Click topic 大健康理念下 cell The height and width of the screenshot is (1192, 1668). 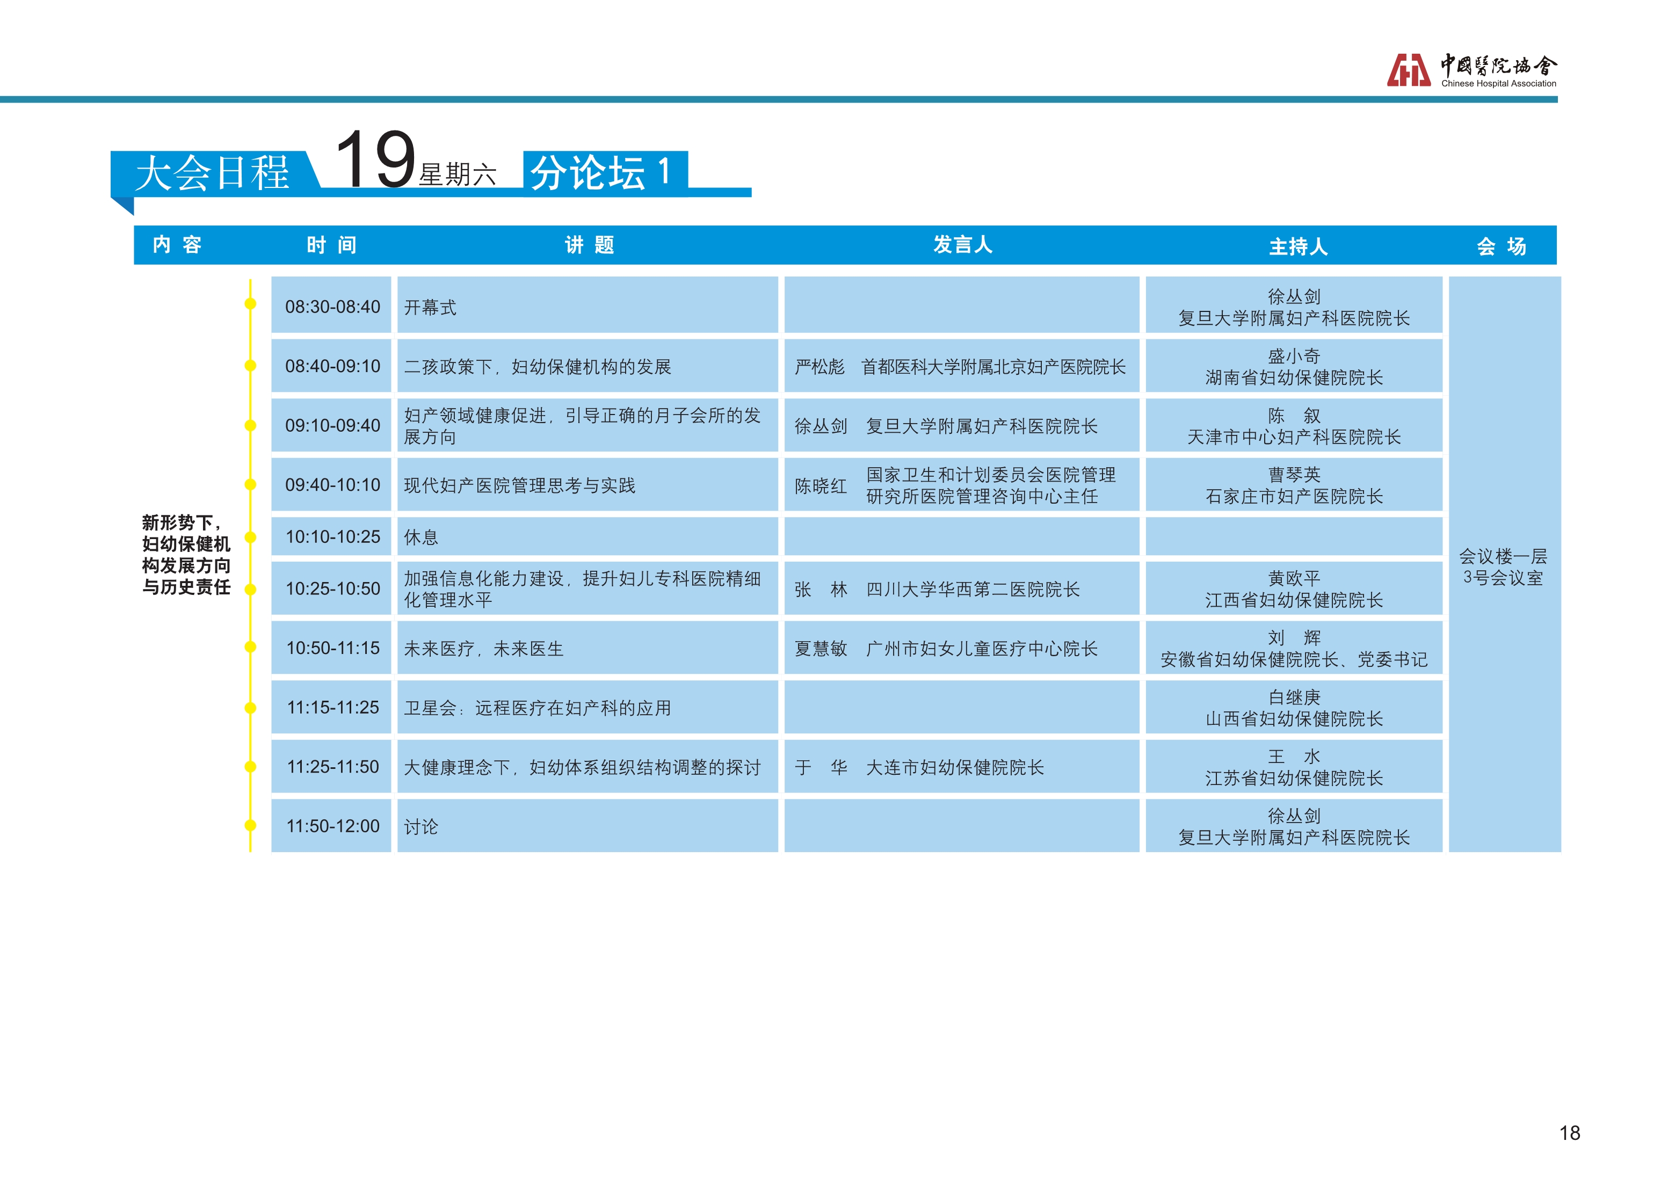(x=588, y=766)
